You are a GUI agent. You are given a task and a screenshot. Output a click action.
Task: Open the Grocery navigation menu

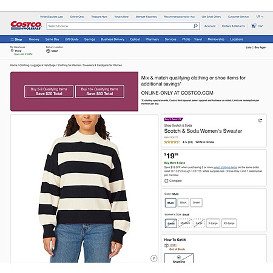pyautogui.click(x=34, y=39)
